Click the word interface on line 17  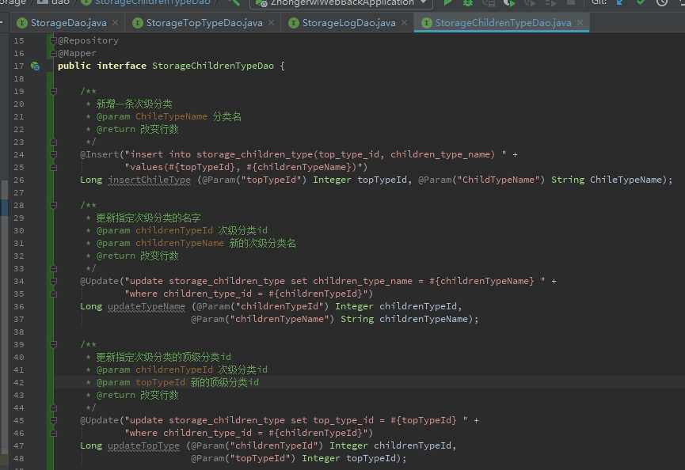121,66
